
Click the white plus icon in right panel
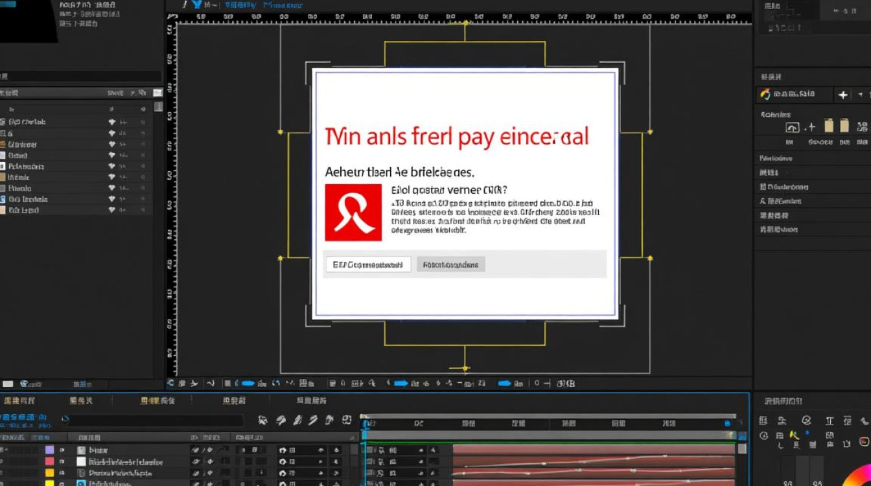pos(842,95)
